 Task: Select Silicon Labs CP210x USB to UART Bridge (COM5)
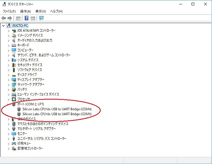point(57,114)
